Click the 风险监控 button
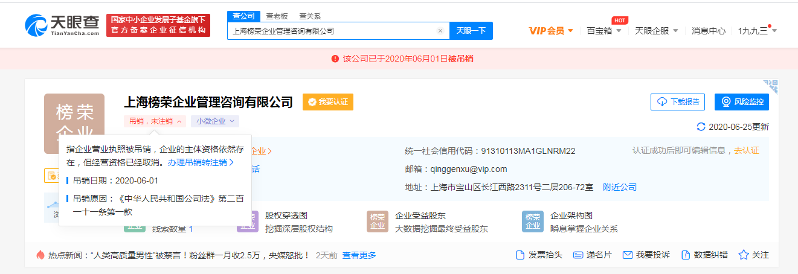This screenshot has height=274, width=798. [x=742, y=102]
